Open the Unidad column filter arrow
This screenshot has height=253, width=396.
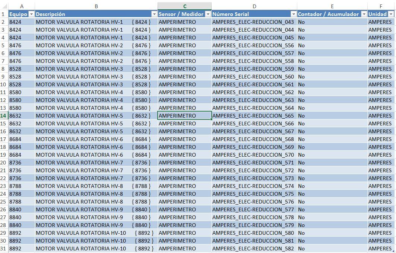pos(391,14)
